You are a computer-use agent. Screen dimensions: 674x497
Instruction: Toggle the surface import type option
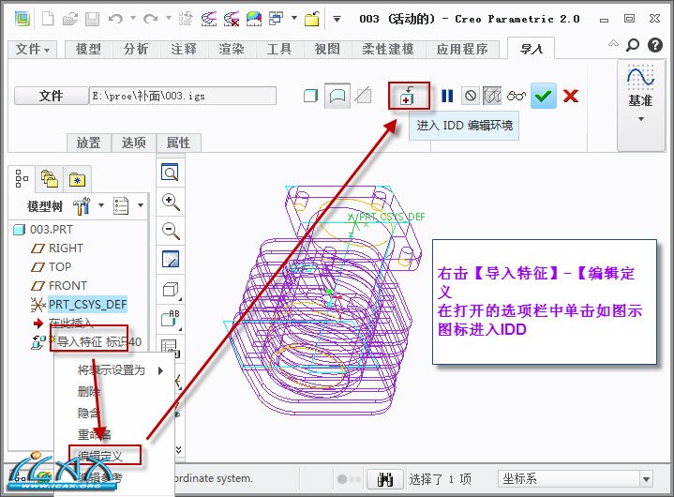click(x=336, y=96)
